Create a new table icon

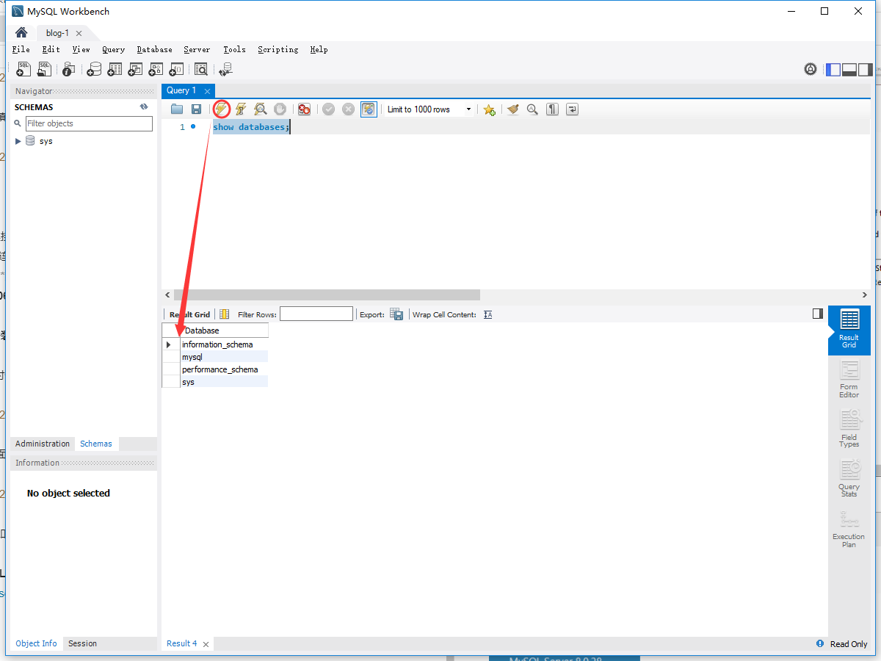tap(115, 69)
